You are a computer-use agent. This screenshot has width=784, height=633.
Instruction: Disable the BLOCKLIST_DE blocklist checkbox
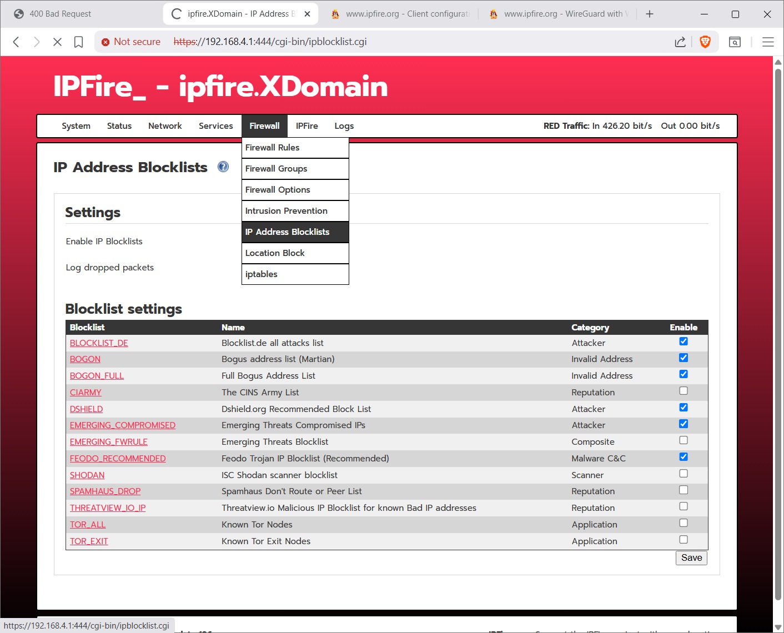pyautogui.click(x=683, y=341)
